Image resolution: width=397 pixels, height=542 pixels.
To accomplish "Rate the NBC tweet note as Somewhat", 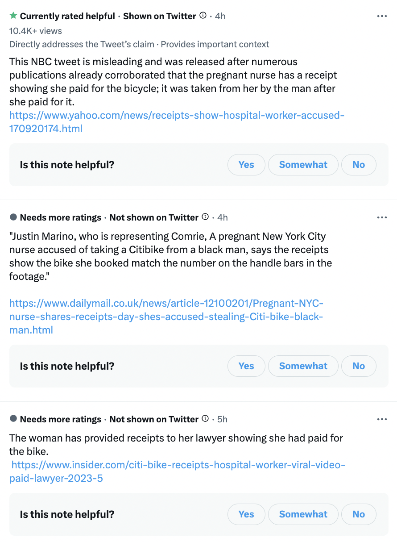I will point(303,165).
